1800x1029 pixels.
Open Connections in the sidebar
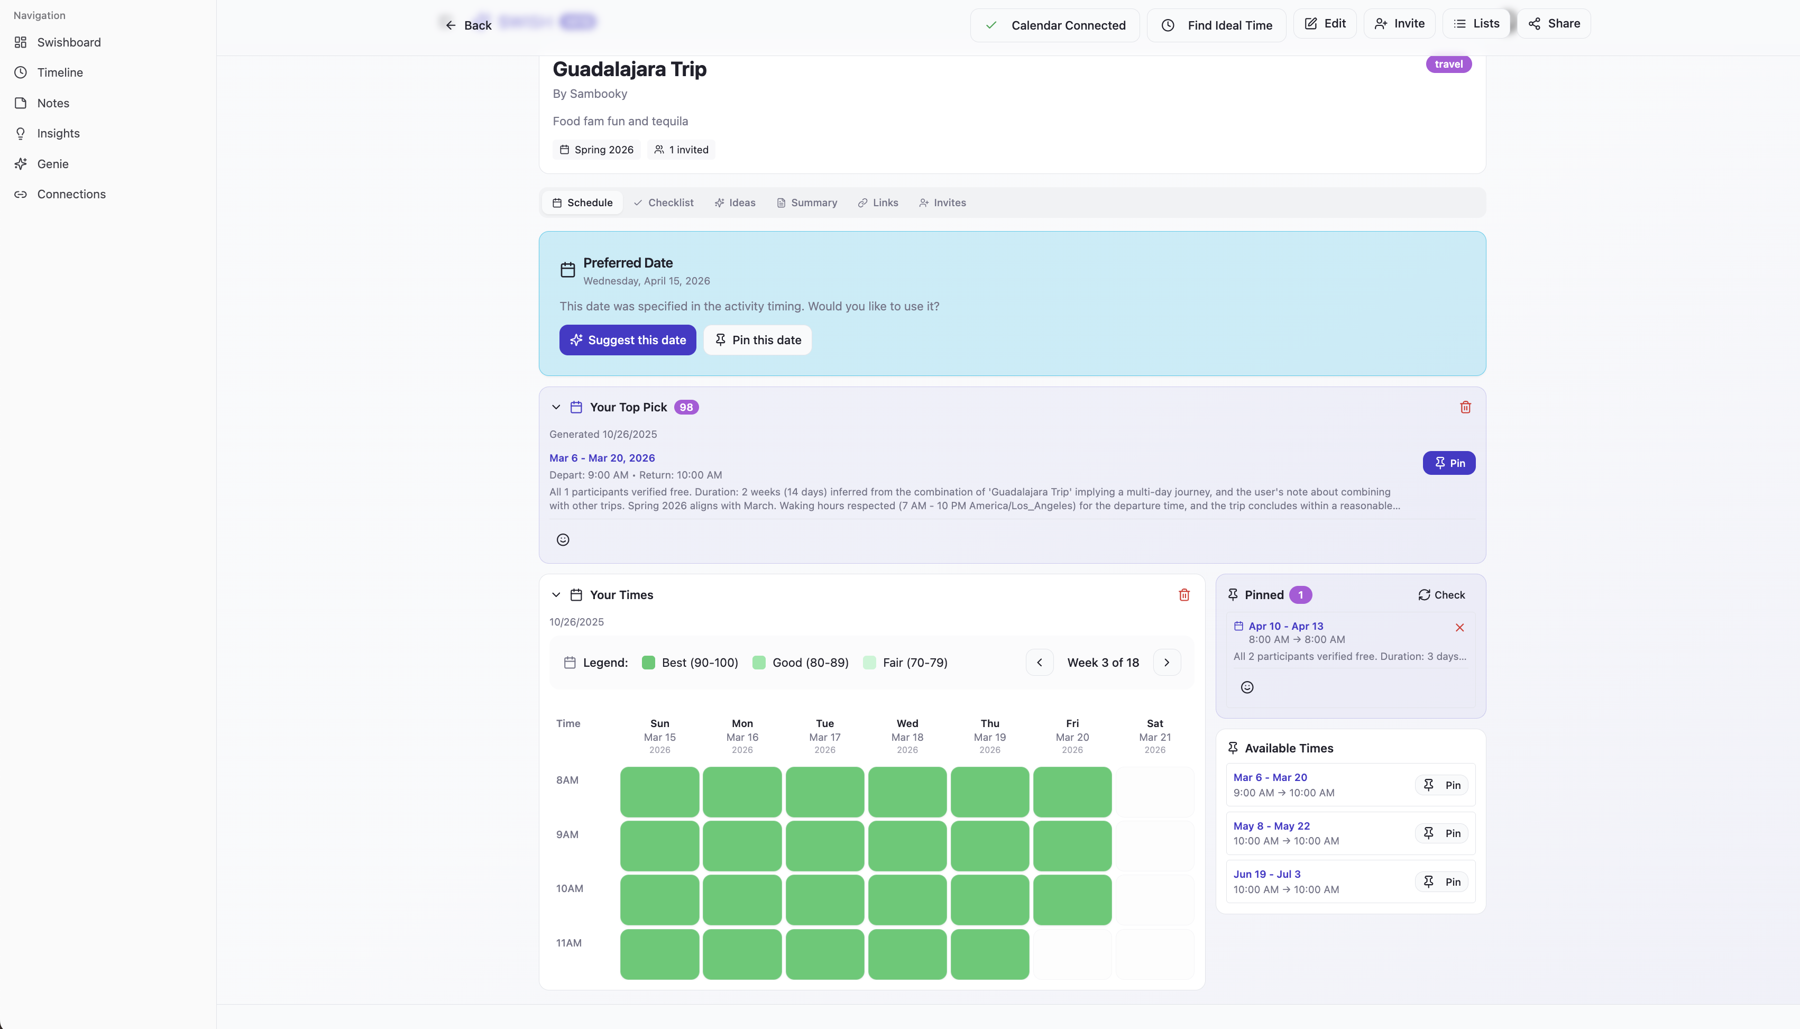[71, 195]
